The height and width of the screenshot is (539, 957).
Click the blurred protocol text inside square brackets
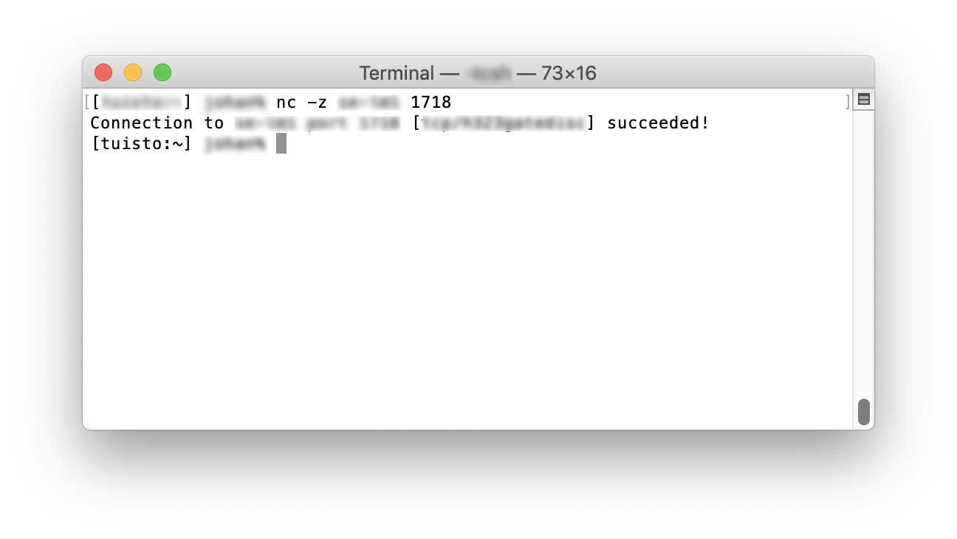[503, 123]
